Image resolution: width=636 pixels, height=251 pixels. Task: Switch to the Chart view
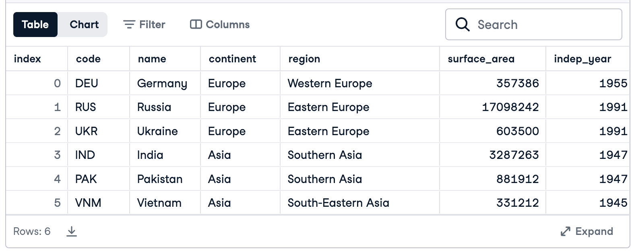(x=84, y=25)
